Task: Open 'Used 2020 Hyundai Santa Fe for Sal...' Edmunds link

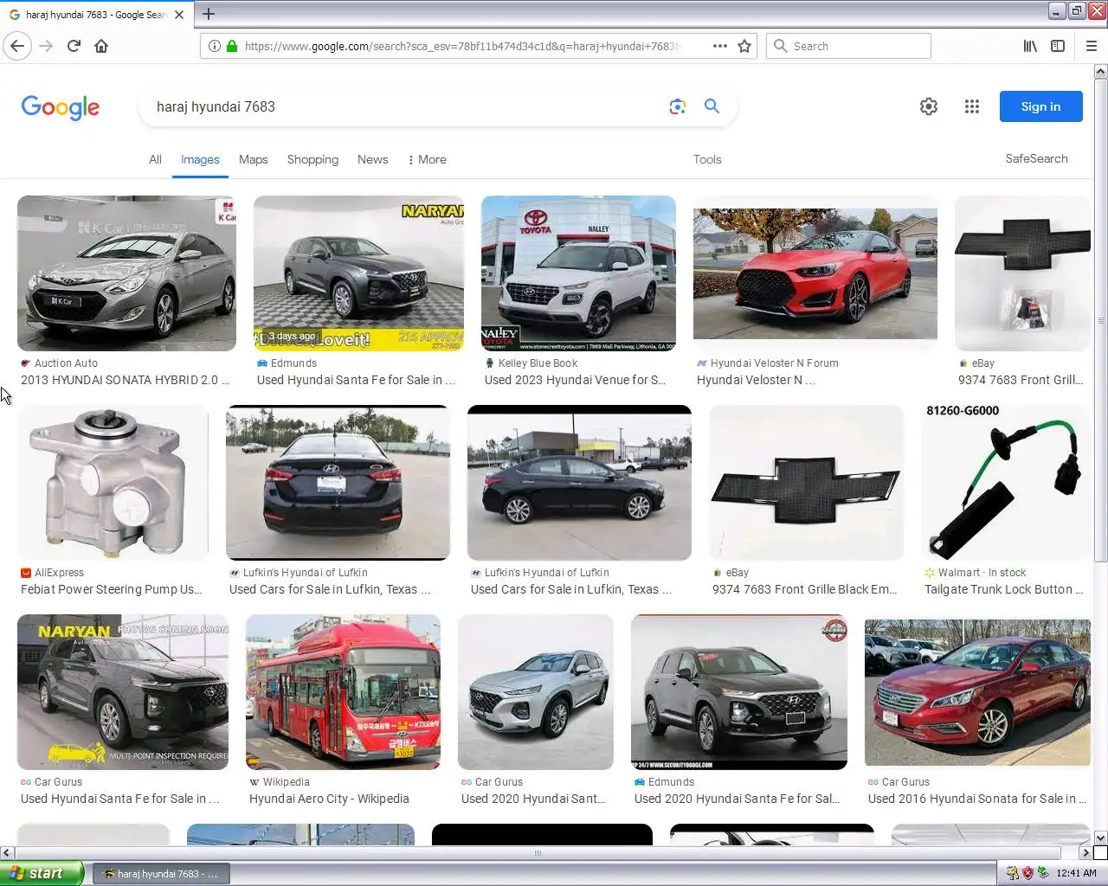Action: [737, 799]
